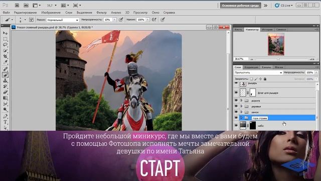This screenshot has width=321, height=181.
Task: Launch Mini Bridge from the application bar
Action: pos(26,6)
